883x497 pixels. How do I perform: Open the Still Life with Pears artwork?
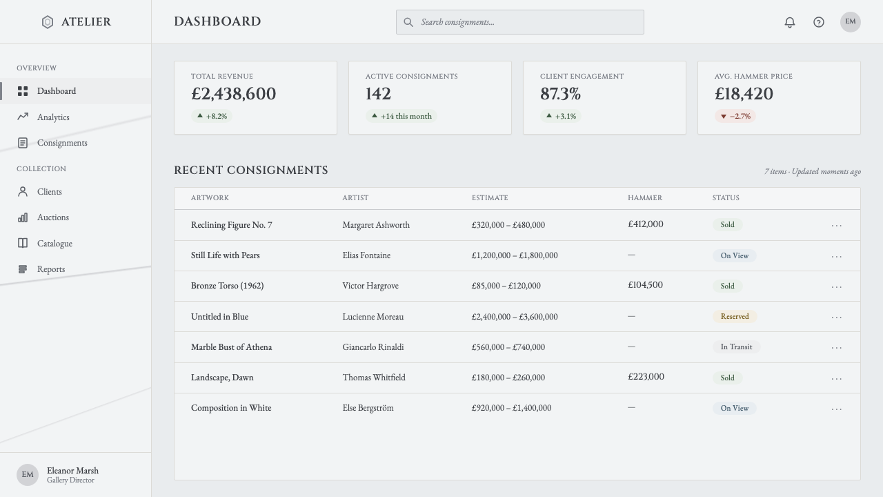click(226, 255)
